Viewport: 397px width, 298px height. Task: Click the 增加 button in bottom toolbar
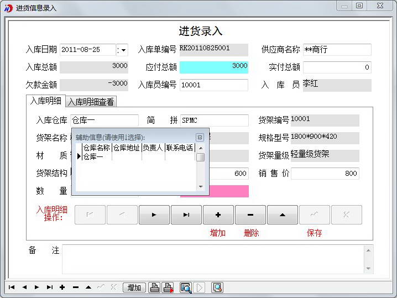(x=134, y=287)
